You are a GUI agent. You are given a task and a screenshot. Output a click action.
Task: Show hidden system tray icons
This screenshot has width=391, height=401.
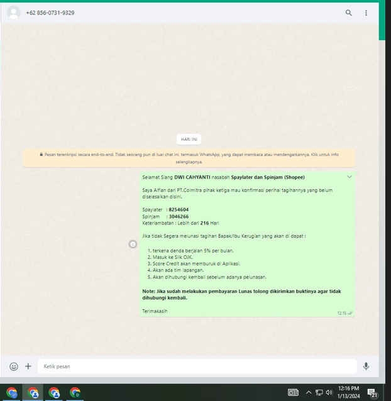pyautogui.click(x=309, y=392)
